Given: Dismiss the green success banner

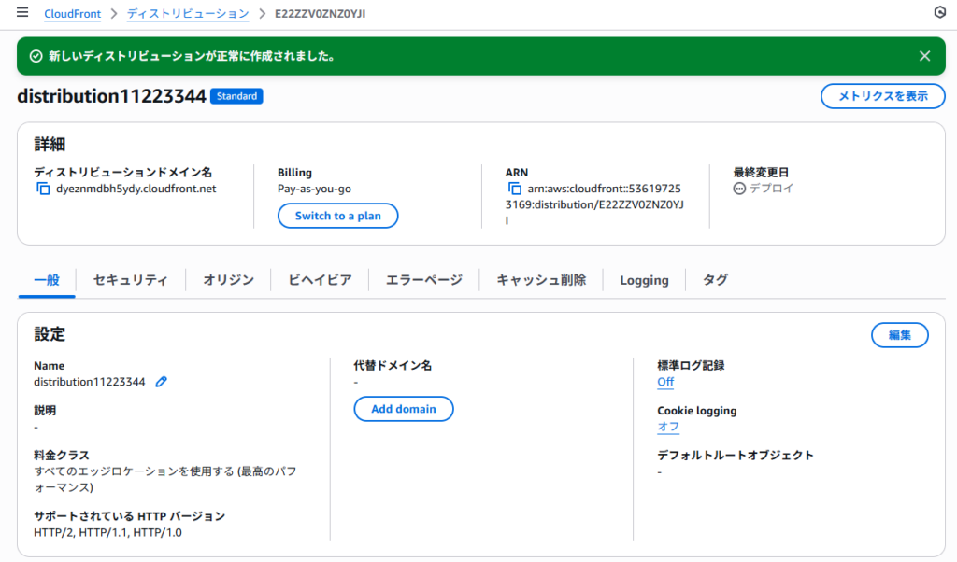Looking at the screenshot, I should pyautogui.click(x=924, y=56).
